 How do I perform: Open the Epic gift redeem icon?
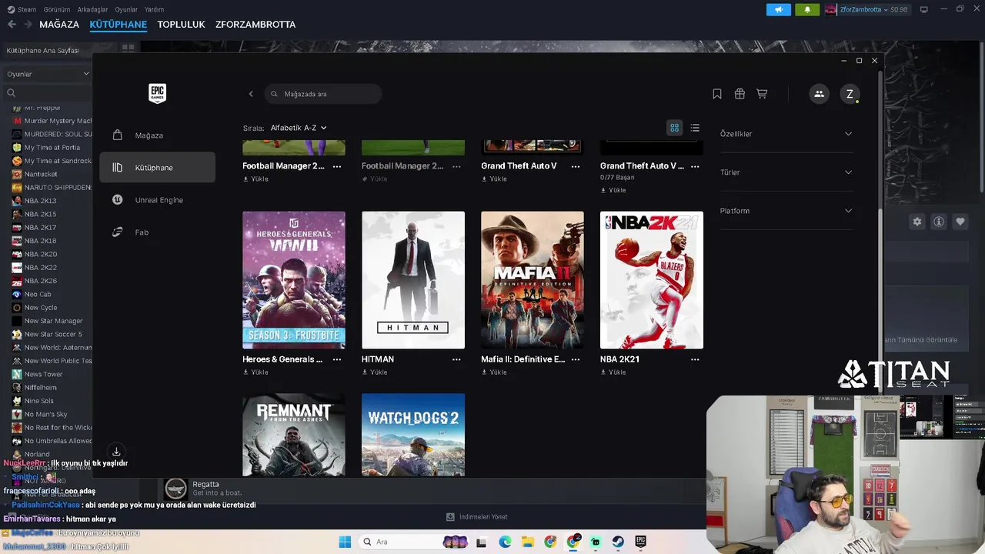[740, 94]
